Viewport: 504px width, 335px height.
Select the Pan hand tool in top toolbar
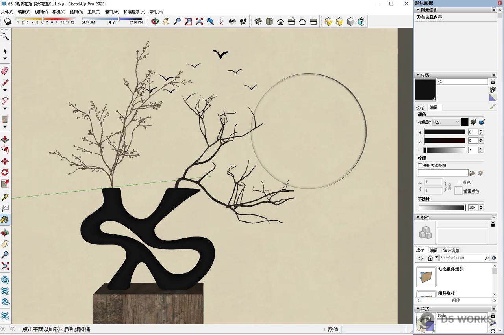coord(166,21)
